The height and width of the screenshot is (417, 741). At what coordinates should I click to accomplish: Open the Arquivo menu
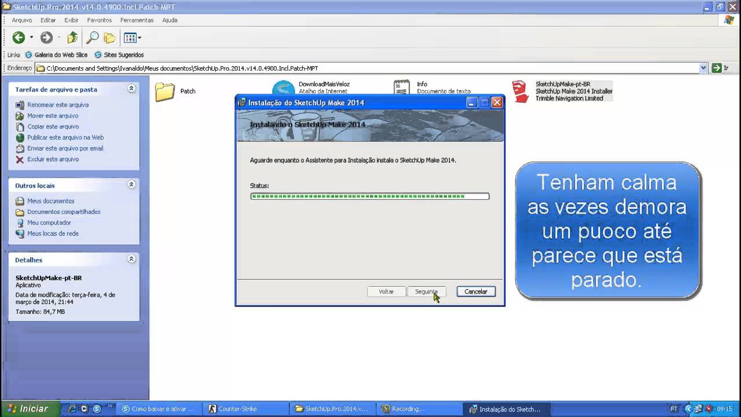pos(22,20)
